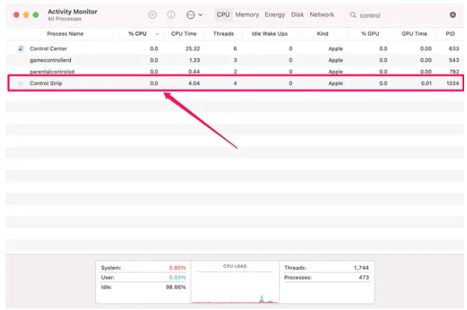Switch to the CPU tab
This screenshot has height=310, width=467.
coord(223,14)
